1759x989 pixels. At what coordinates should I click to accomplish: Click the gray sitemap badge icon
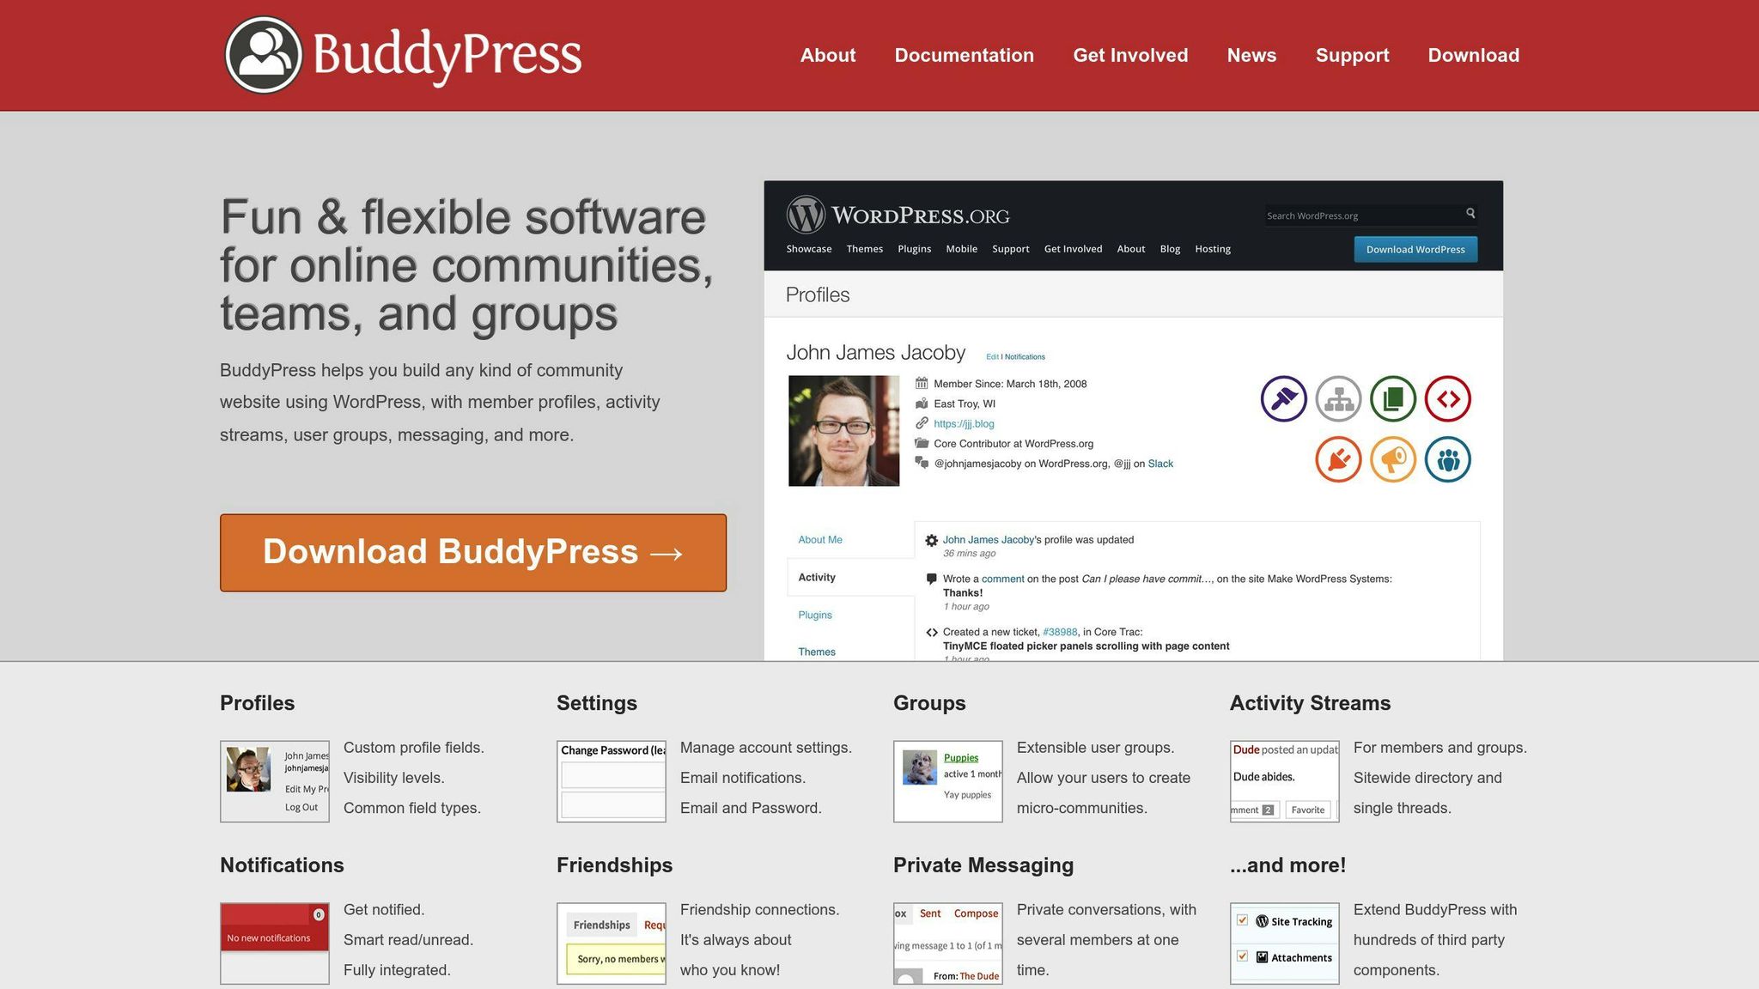(1338, 398)
